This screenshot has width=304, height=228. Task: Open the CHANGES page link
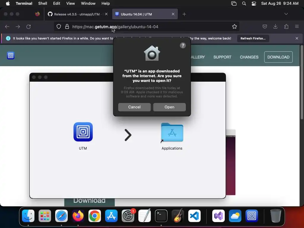click(249, 57)
